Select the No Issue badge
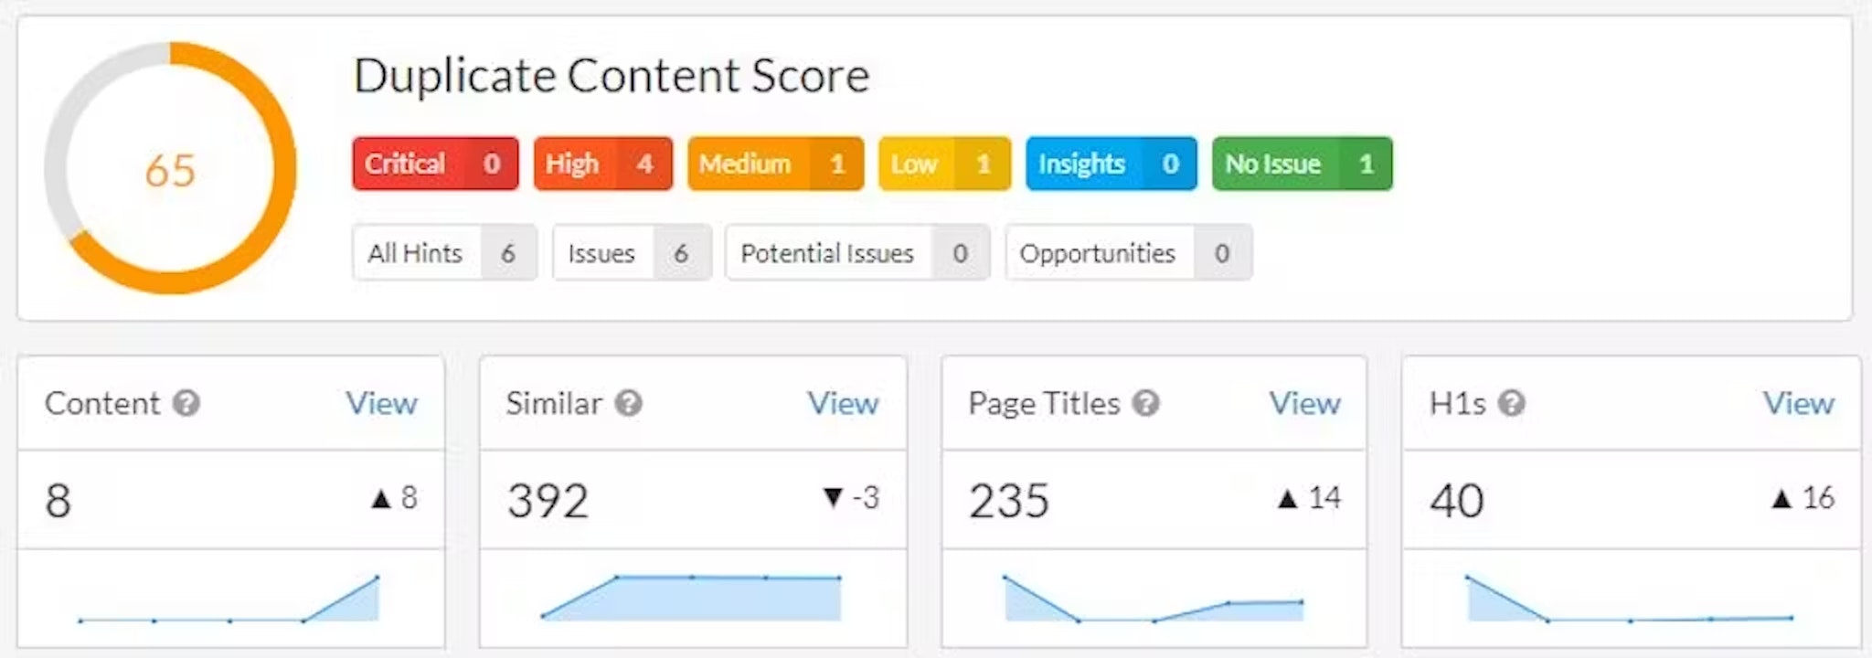 coord(1302,164)
